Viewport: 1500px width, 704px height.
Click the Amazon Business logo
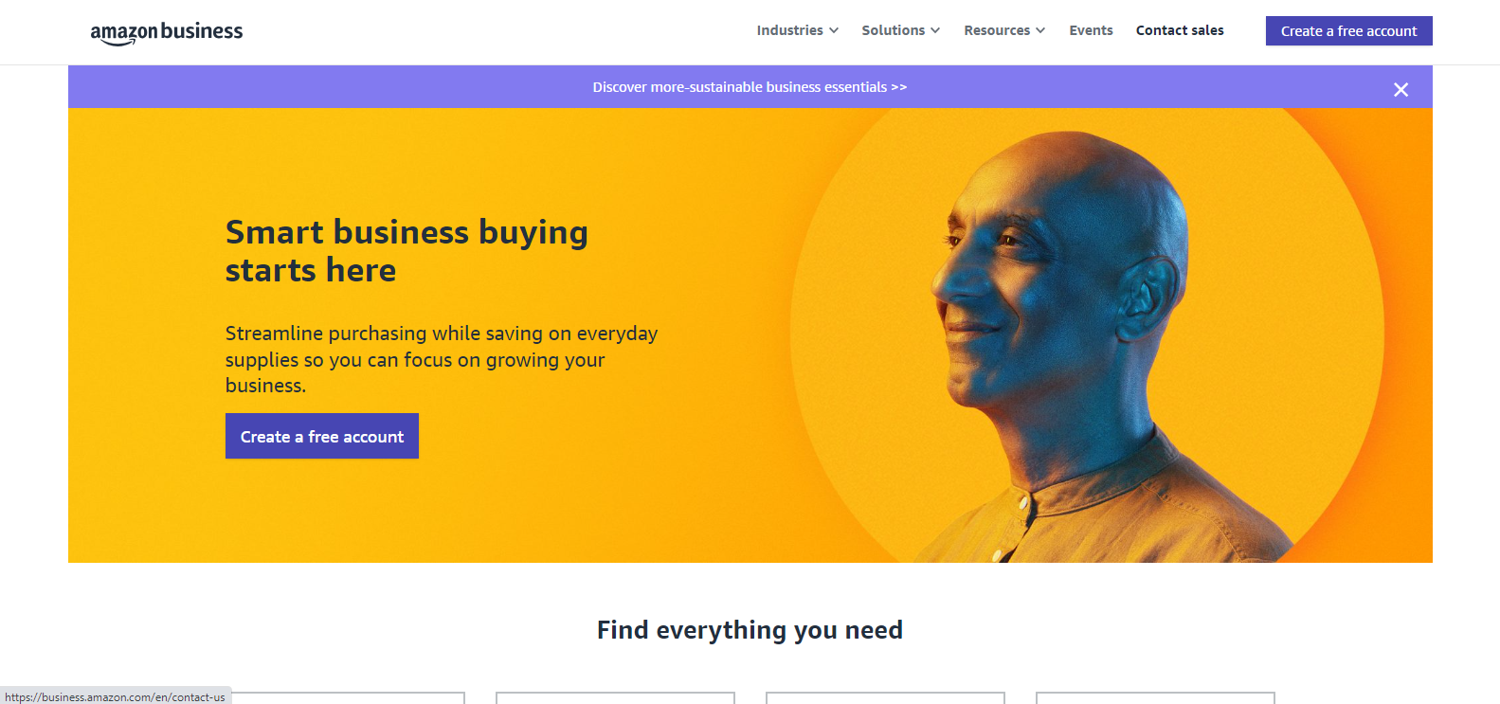tap(167, 32)
